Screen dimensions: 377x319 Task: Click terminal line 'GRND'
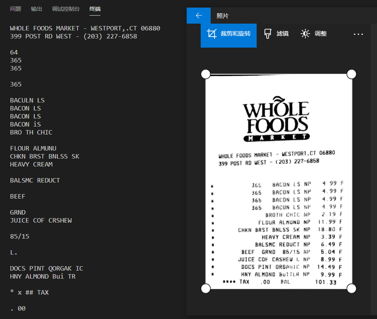click(x=18, y=213)
